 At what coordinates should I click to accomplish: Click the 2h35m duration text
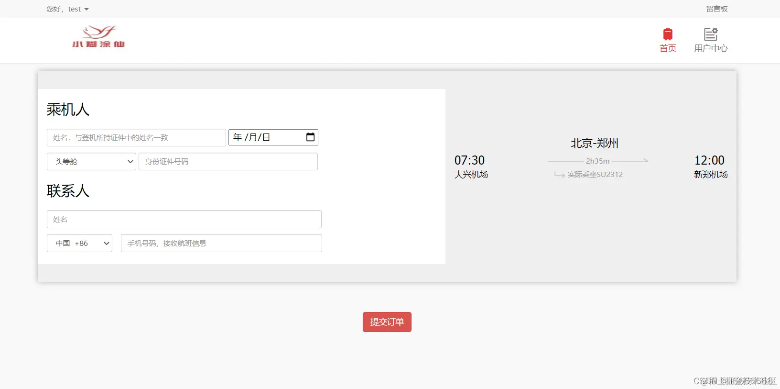[598, 161]
